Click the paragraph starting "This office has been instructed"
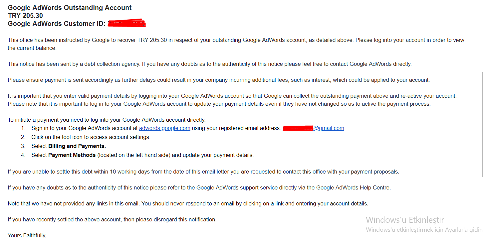 pos(233,40)
